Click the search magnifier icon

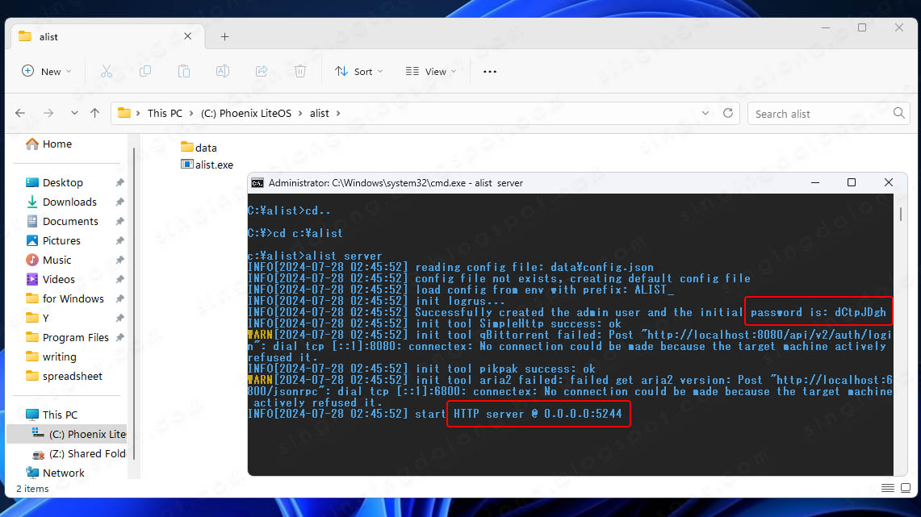click(x=898, y=113)
